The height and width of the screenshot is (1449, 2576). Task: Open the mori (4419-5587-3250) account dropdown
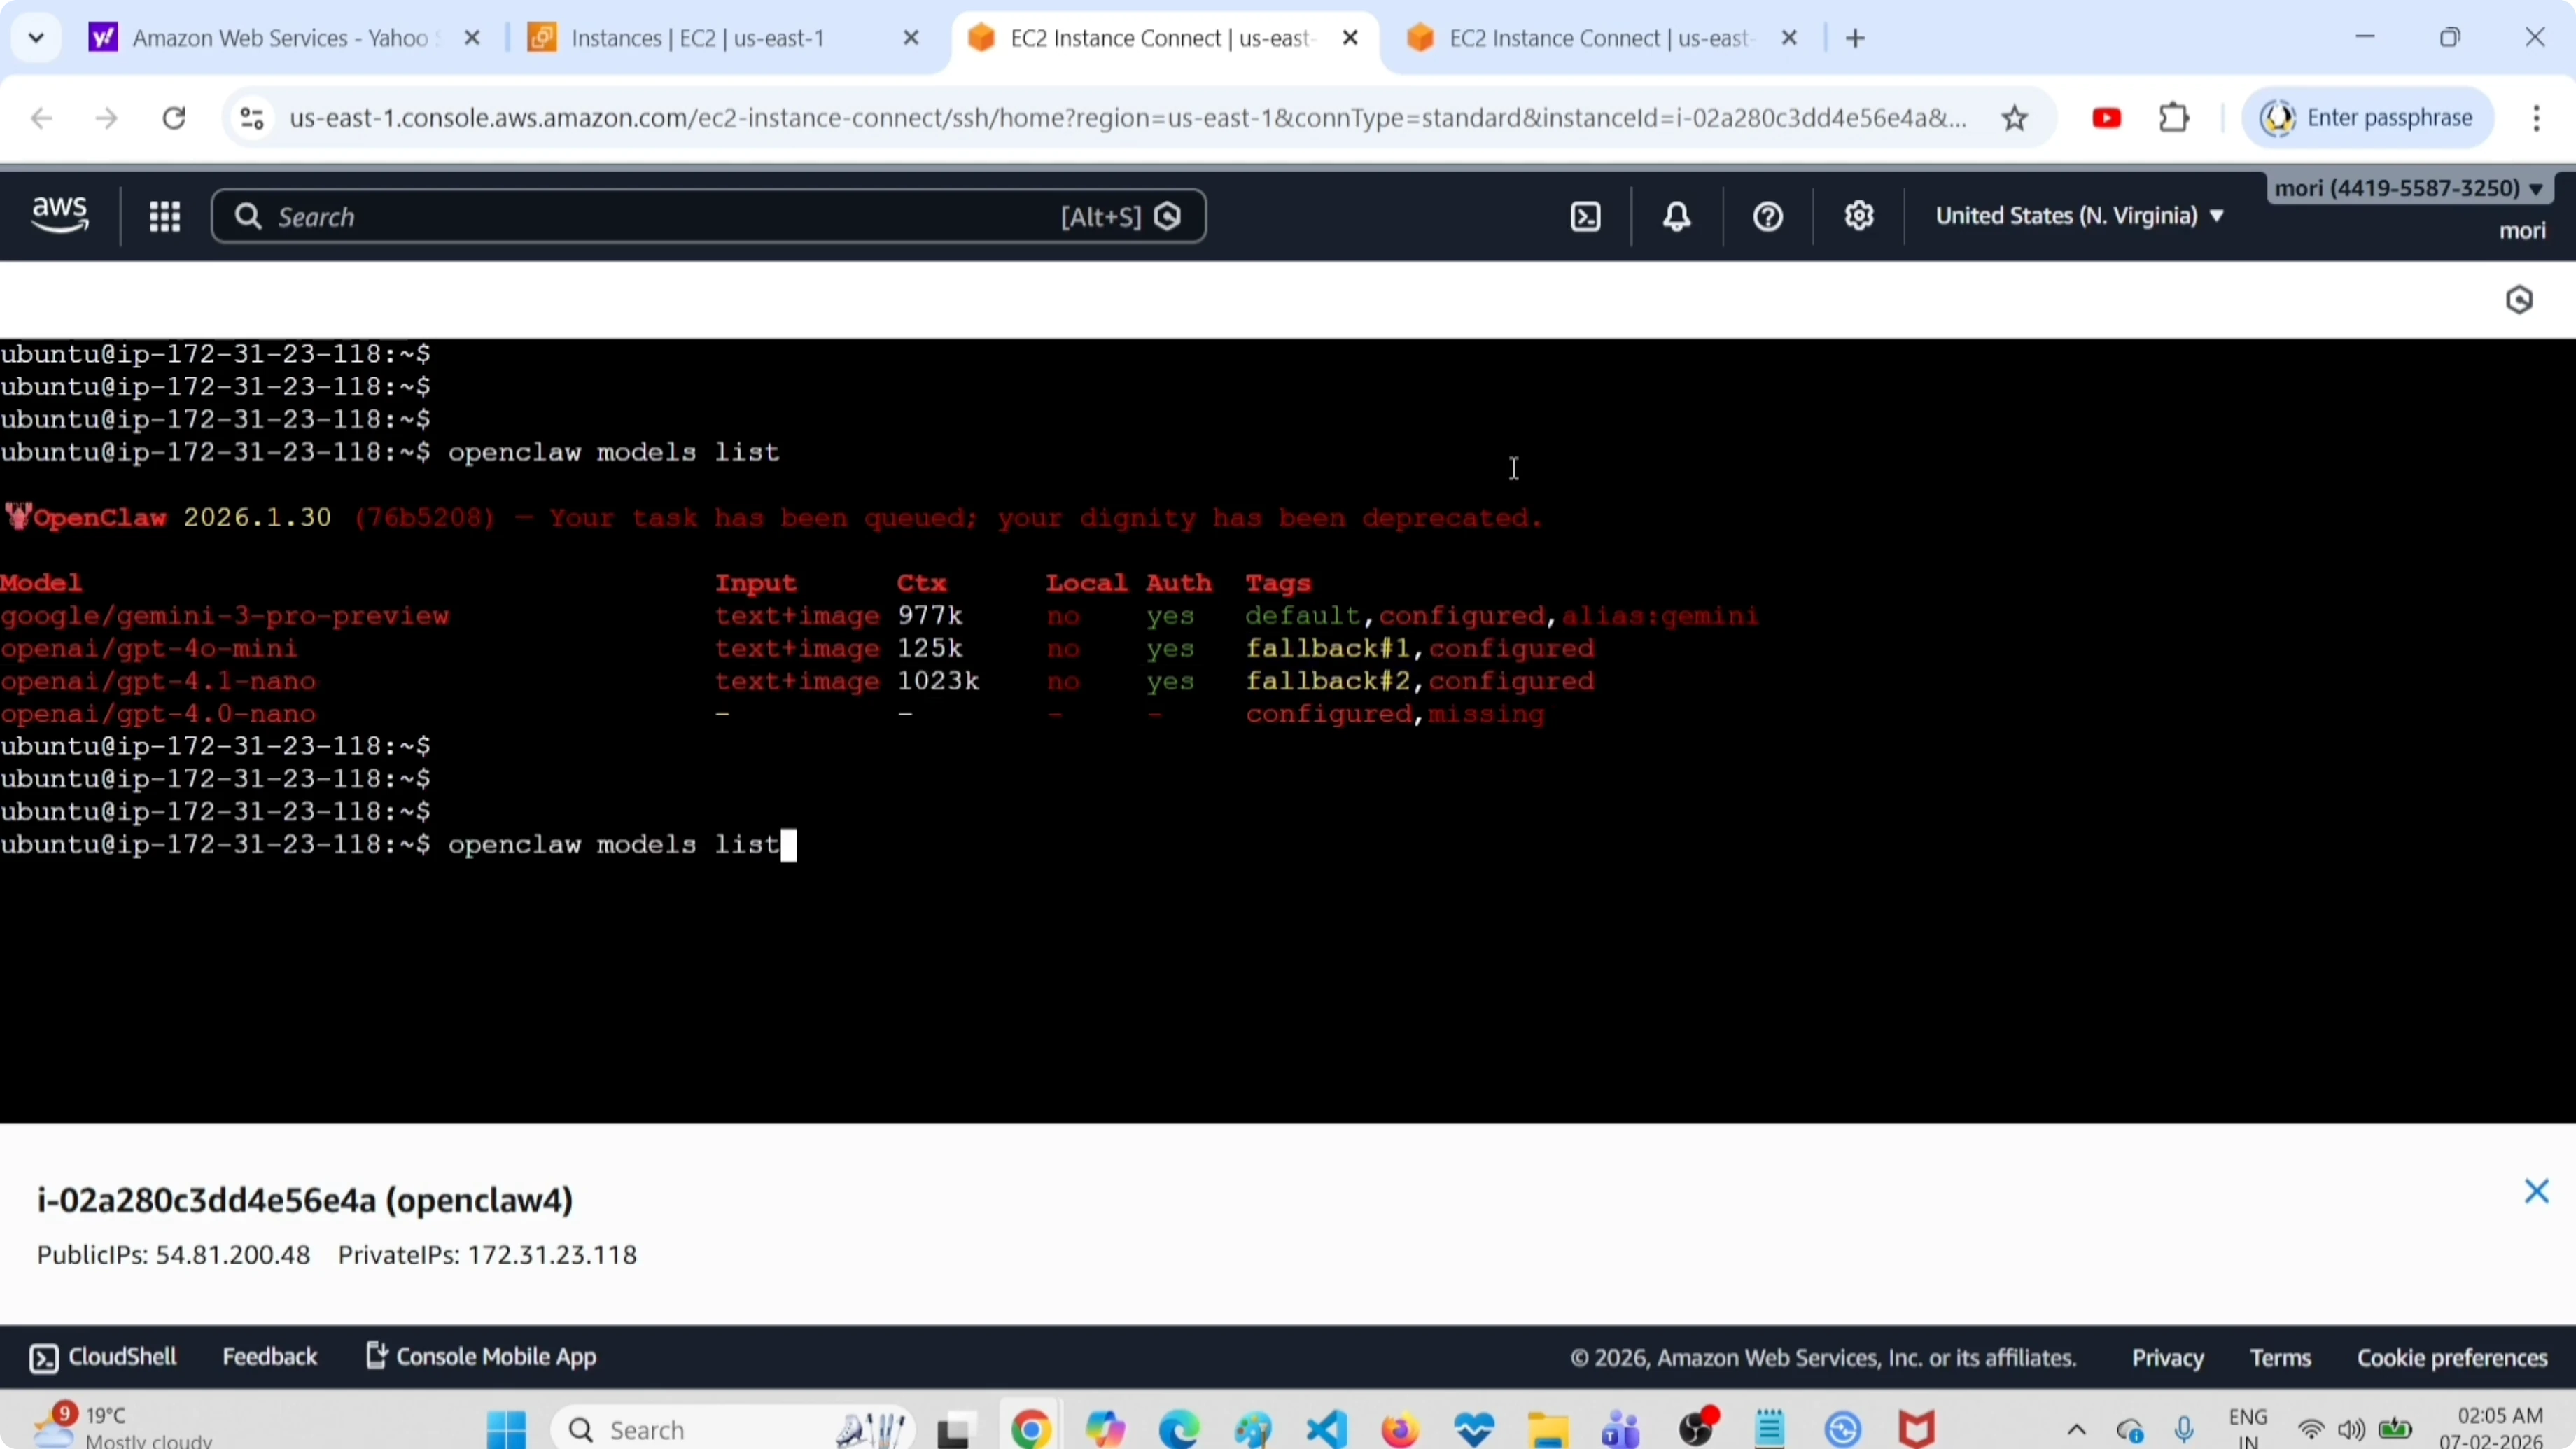[2410, 188]
